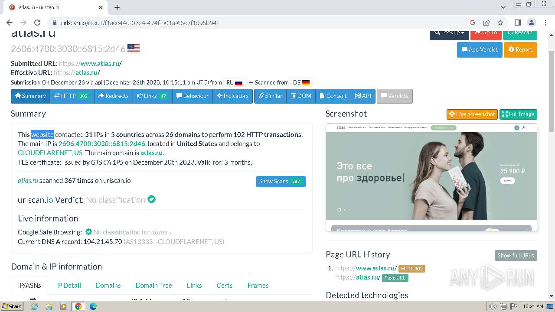Open the Content tab

tap(333, 96)
